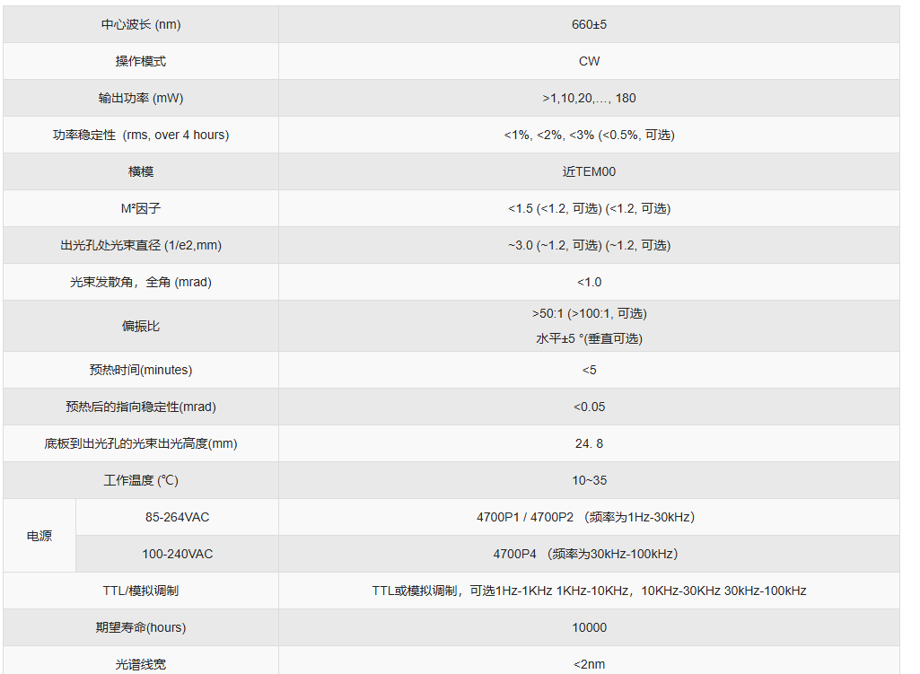Click the 中心波长 (nm) label cell
The width and height of the screenshot is (920, 674).
[141, 24]
